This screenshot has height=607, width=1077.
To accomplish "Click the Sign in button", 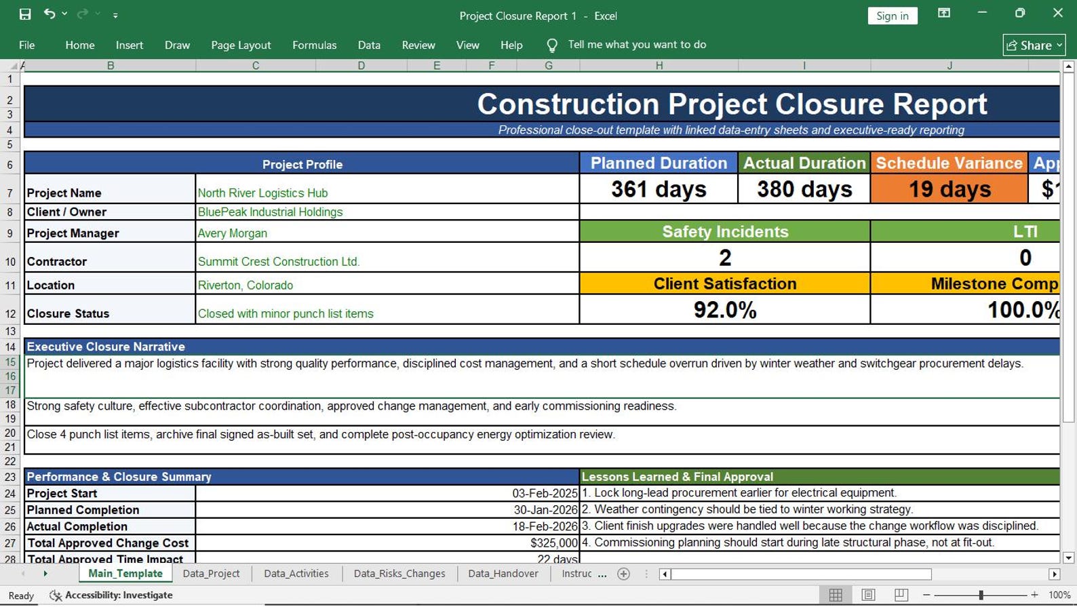I will [x=892, y=16].
